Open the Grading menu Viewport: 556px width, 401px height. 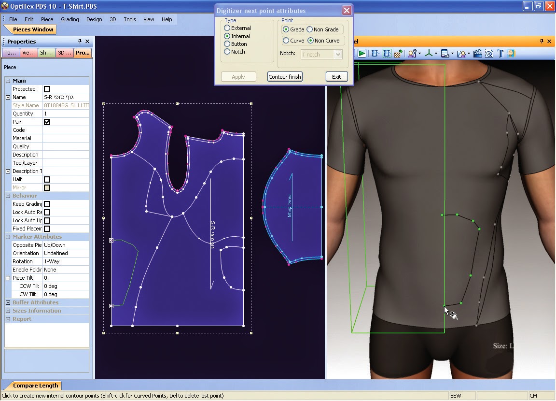coord(70,19)
